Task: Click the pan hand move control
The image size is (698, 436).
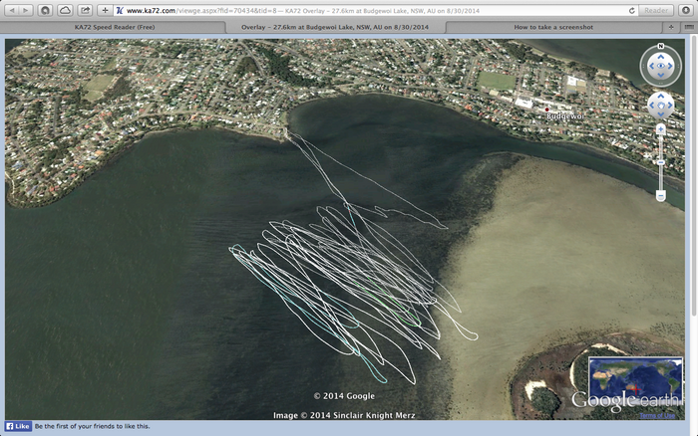Action: click(661, 105)
